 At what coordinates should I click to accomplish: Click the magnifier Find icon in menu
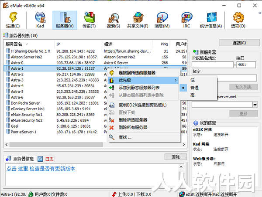coord(111,137)
